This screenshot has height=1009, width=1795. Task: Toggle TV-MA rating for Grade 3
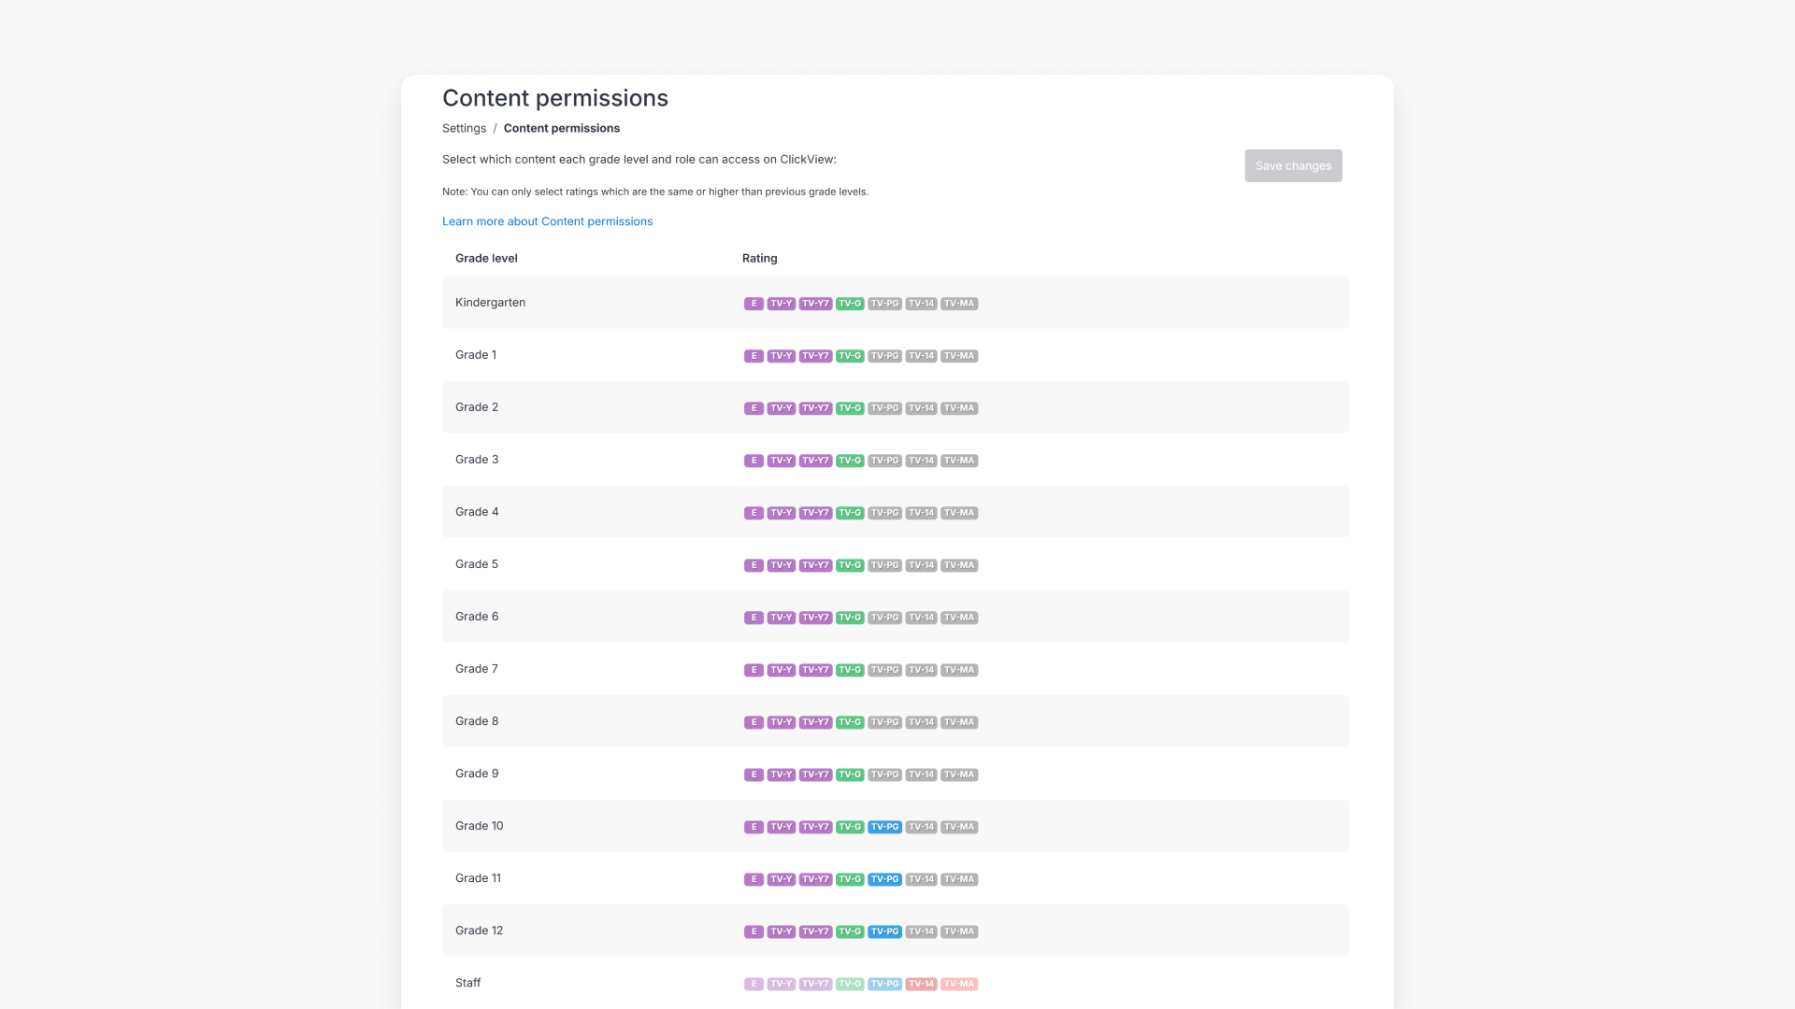[x=958, y=460]
